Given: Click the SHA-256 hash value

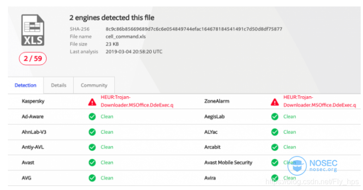Looking at the screenshot, I should click(x=194, y=29).
